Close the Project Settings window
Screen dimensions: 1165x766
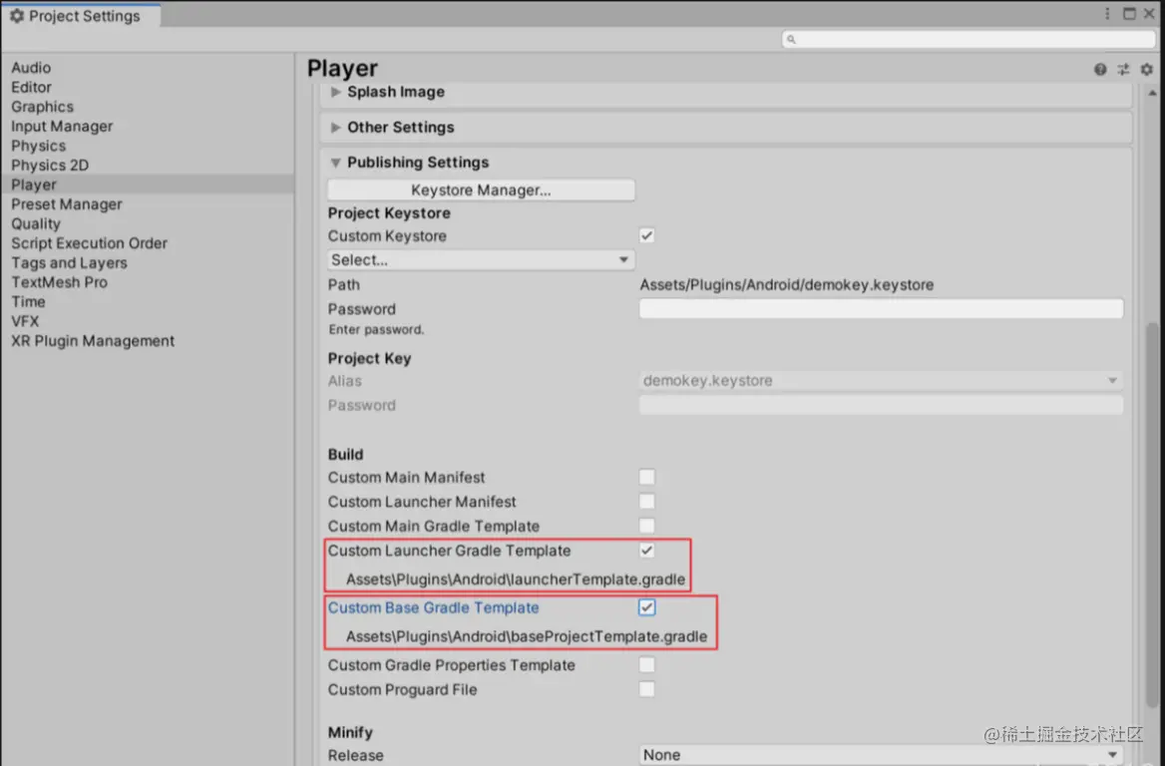[1149, 13]
